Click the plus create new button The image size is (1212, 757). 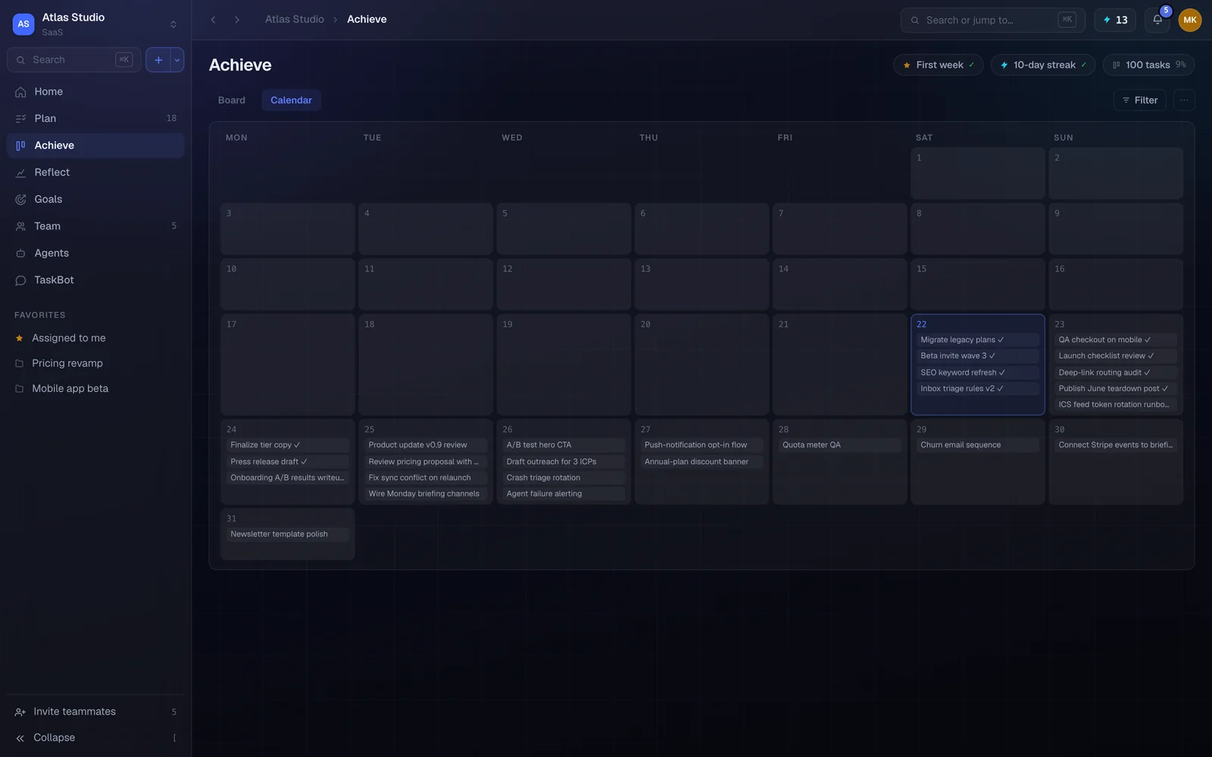(x=158, y=60)
